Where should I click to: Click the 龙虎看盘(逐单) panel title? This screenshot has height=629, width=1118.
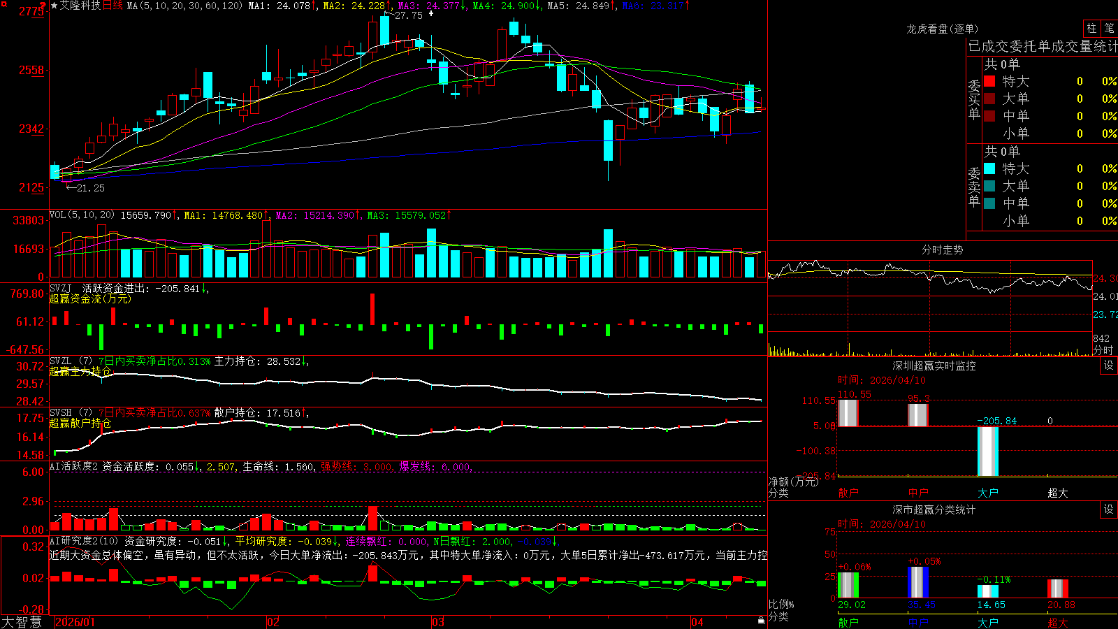click(x=943, y=29)
